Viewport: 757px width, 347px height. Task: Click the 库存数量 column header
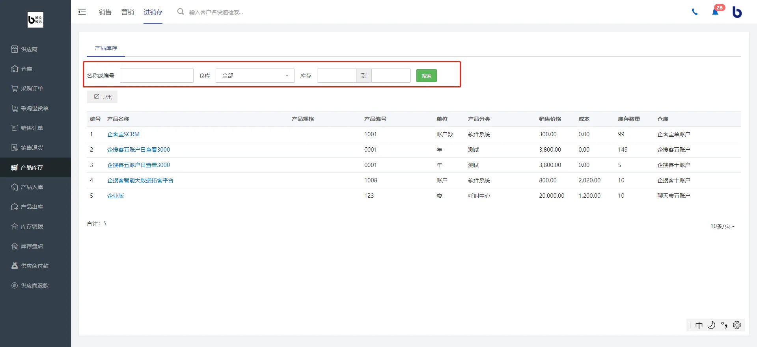(x=629, y=119)
